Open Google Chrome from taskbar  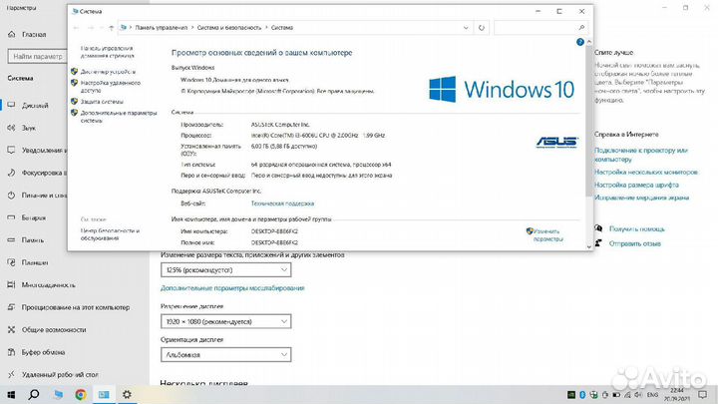[81, 394]
